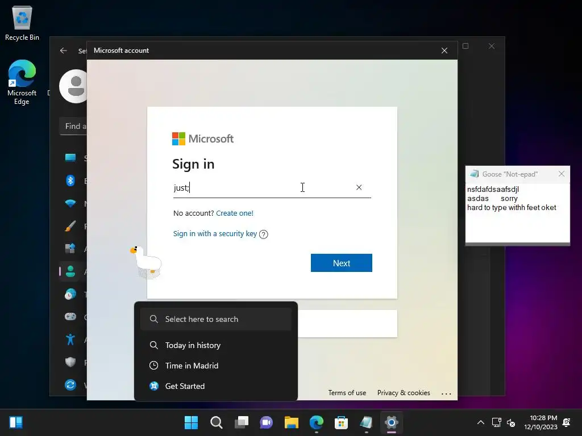
Task: Open the clock showing 10:28 PM
Action: (x=541, y=422)
